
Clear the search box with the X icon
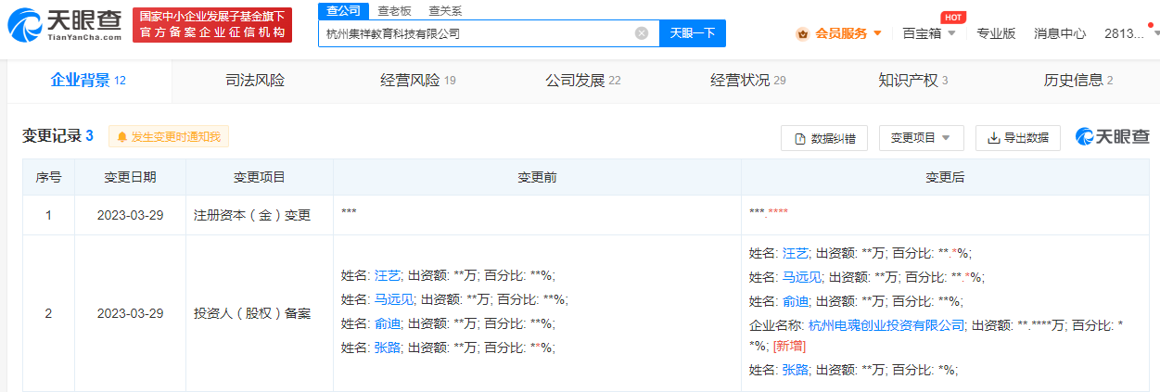coord(641,33)
